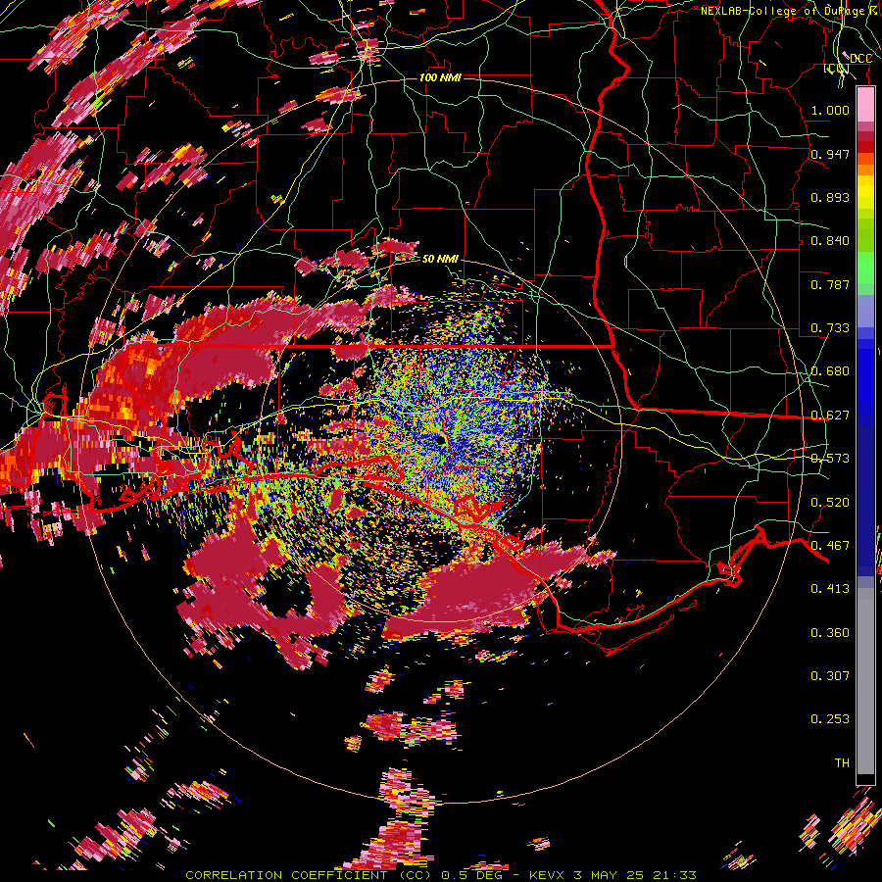Click the 100 NMI range ring label
The width and height of the screenshot is (882, 882).
click(440, 77)
